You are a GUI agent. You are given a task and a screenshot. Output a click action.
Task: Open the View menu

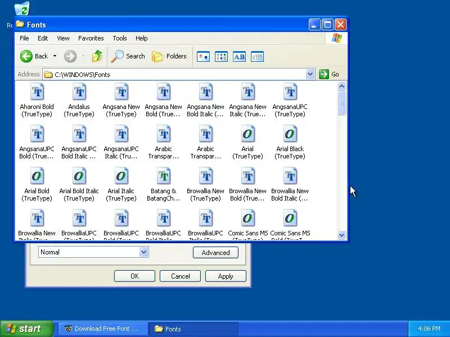click(x=63, y=38)
